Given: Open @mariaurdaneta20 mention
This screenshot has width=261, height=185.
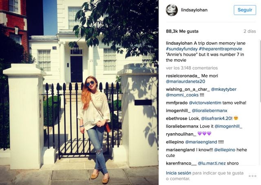Looking at the screenshot, I should (x=186, y=81).
